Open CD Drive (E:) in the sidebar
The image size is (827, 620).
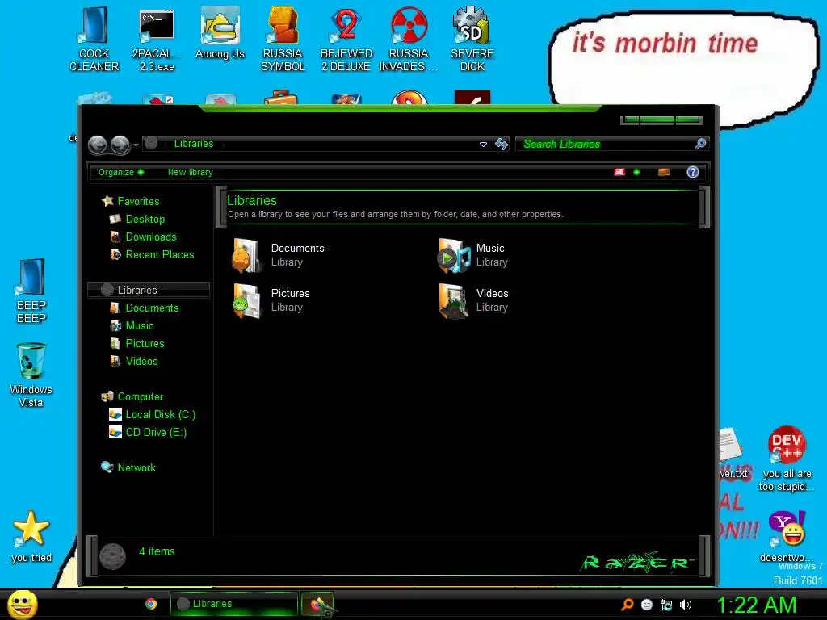[148, 433]
